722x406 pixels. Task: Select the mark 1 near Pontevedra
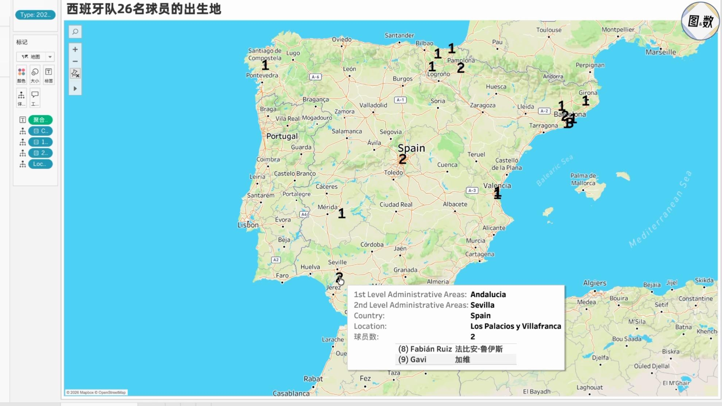point(265,66)
